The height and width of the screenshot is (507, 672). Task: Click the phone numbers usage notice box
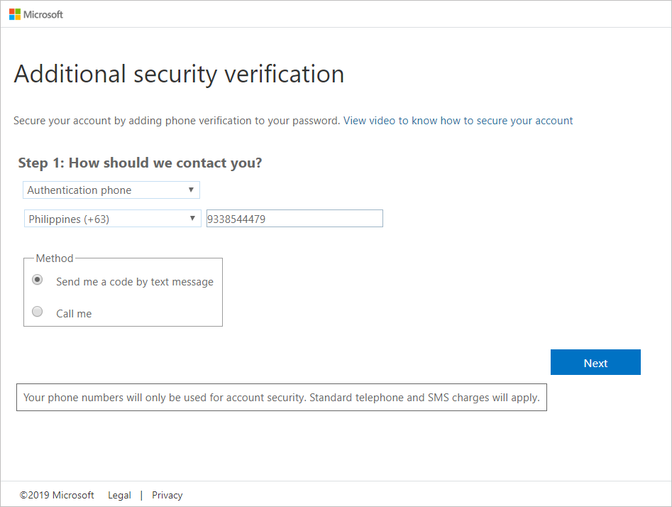(x=282, y=397)
